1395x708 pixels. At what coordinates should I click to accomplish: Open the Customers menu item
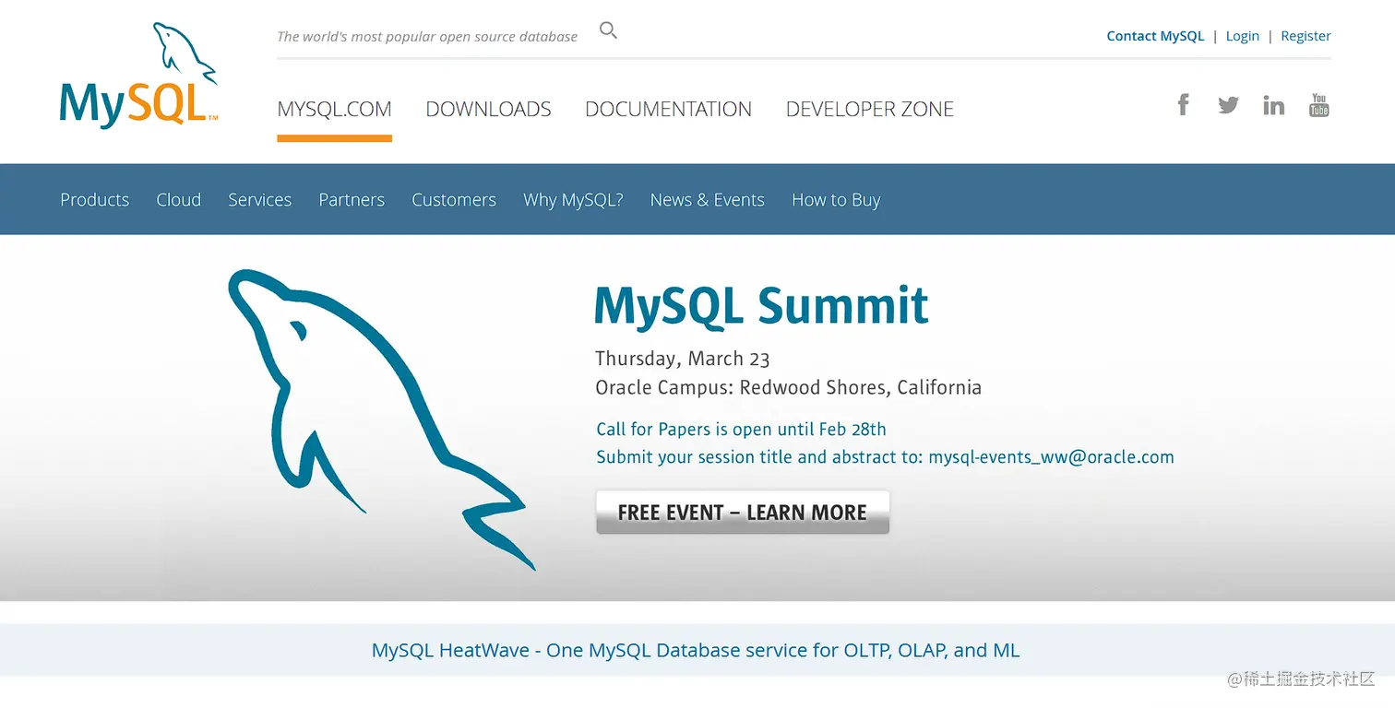click(453, 199)
